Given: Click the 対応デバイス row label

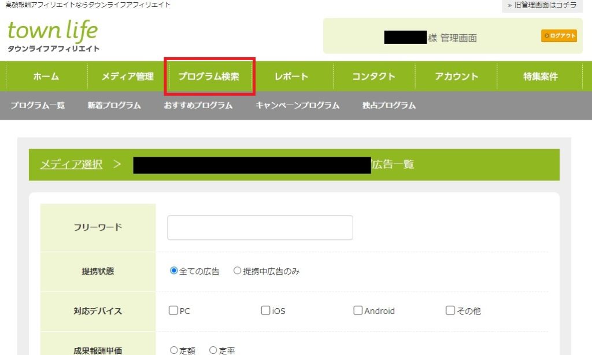Looking at the screenshot, I should pos(98,311).
